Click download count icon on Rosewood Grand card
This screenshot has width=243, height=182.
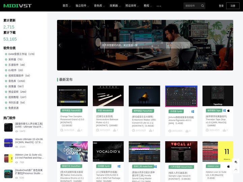[79, 130]
